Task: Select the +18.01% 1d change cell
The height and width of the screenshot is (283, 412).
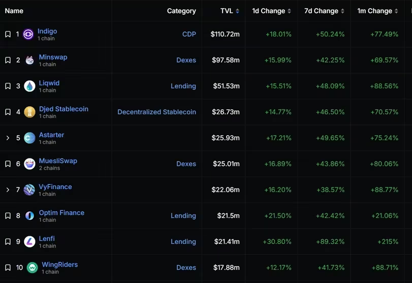Action: pyautogui.click(x=278, y=34)
